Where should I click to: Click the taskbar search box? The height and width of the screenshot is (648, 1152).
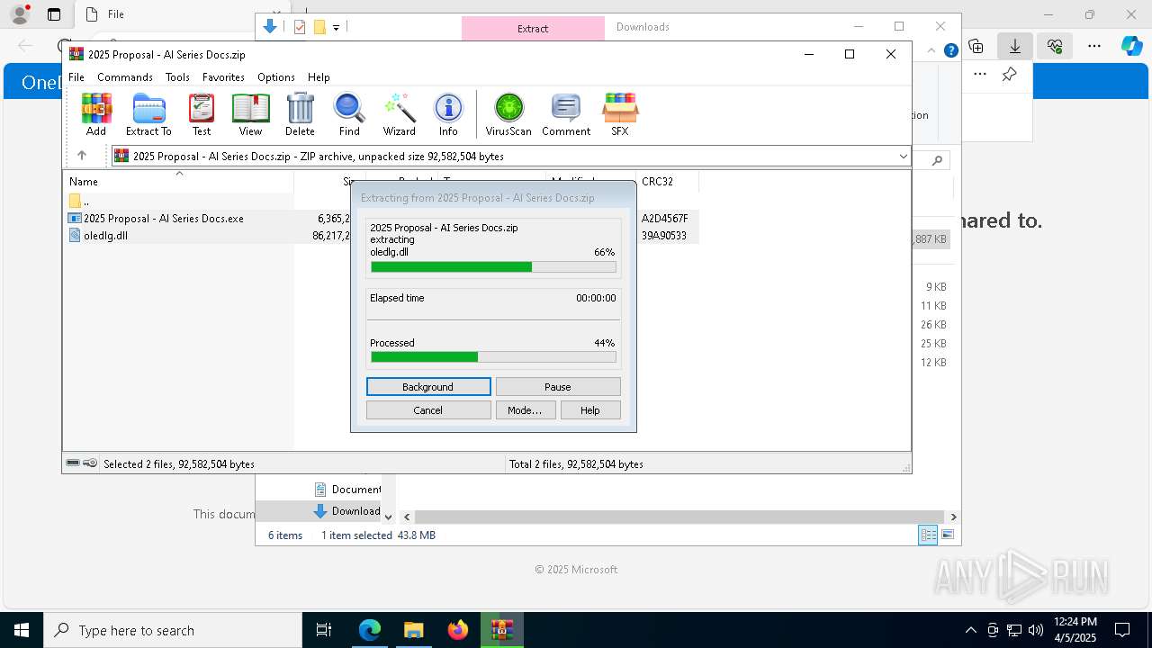[173, 630]
